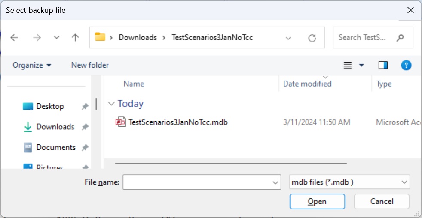The image size is (422, 218).
Task: Click the File name input field
Action: coord(197,182)
